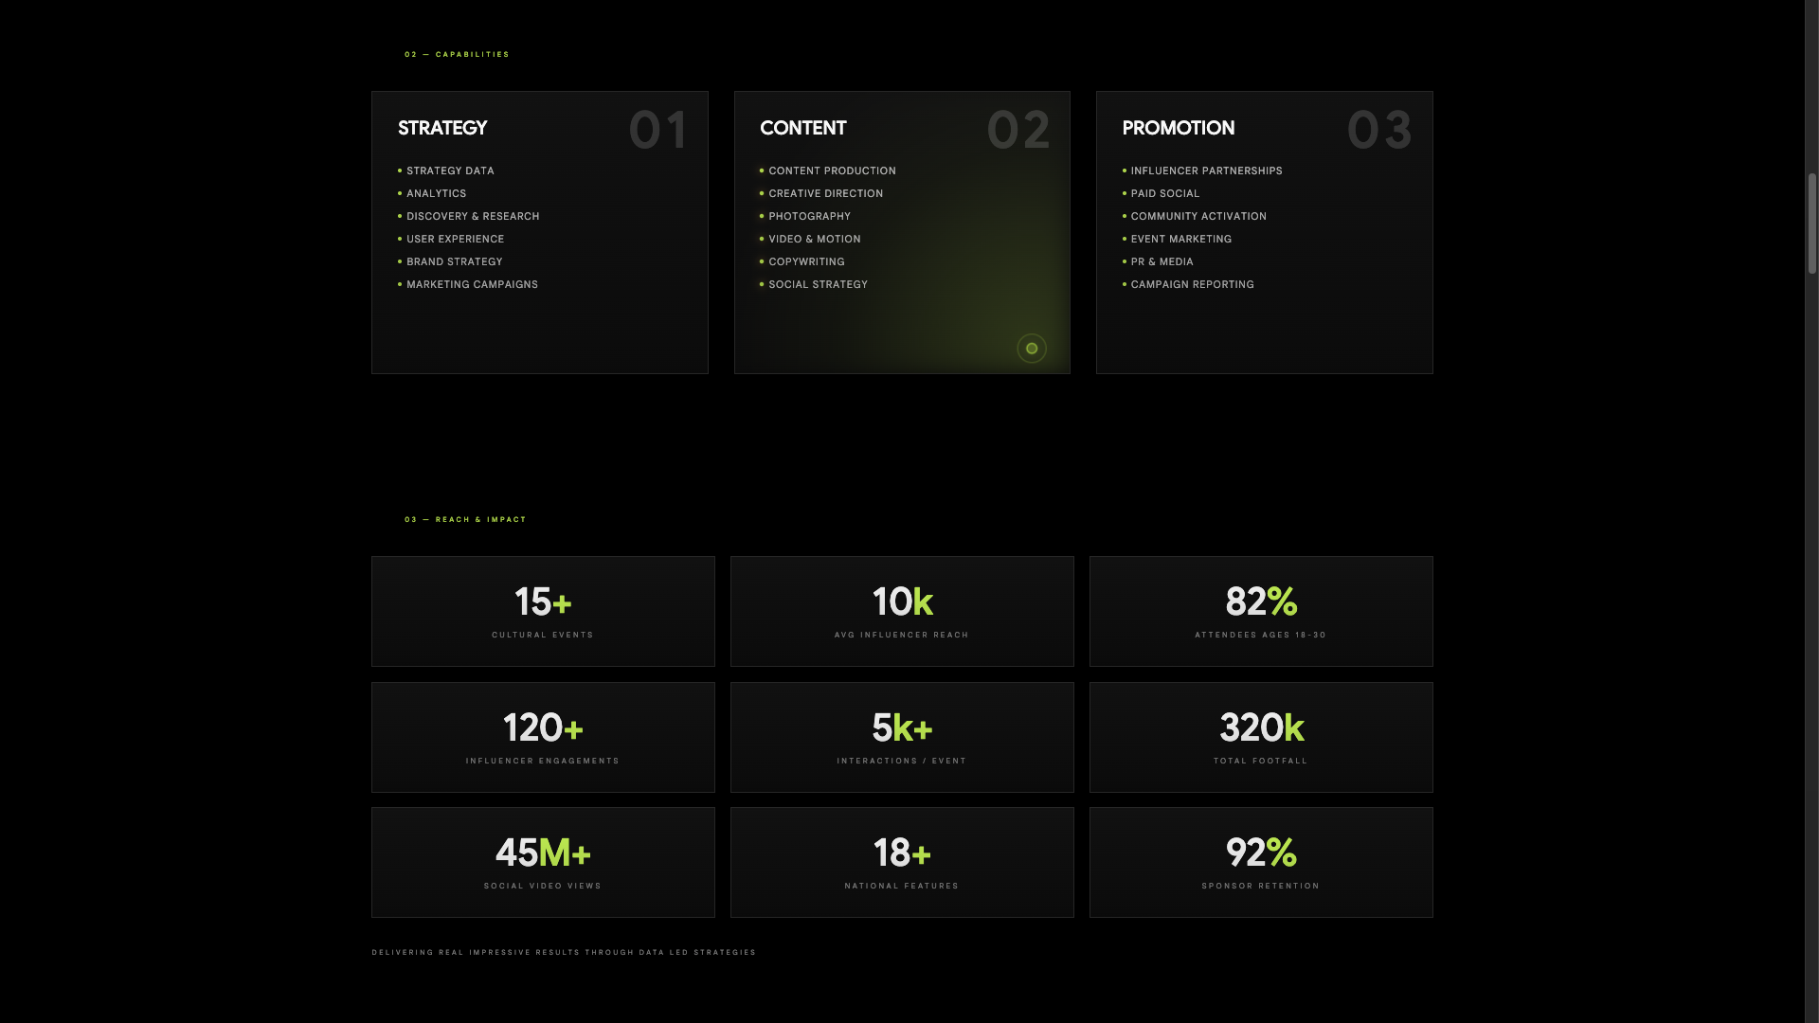This screenshot has height=1023, width=1819.
Task: Click the Campaign Reporting list item
Action: tap(1192, 284)
